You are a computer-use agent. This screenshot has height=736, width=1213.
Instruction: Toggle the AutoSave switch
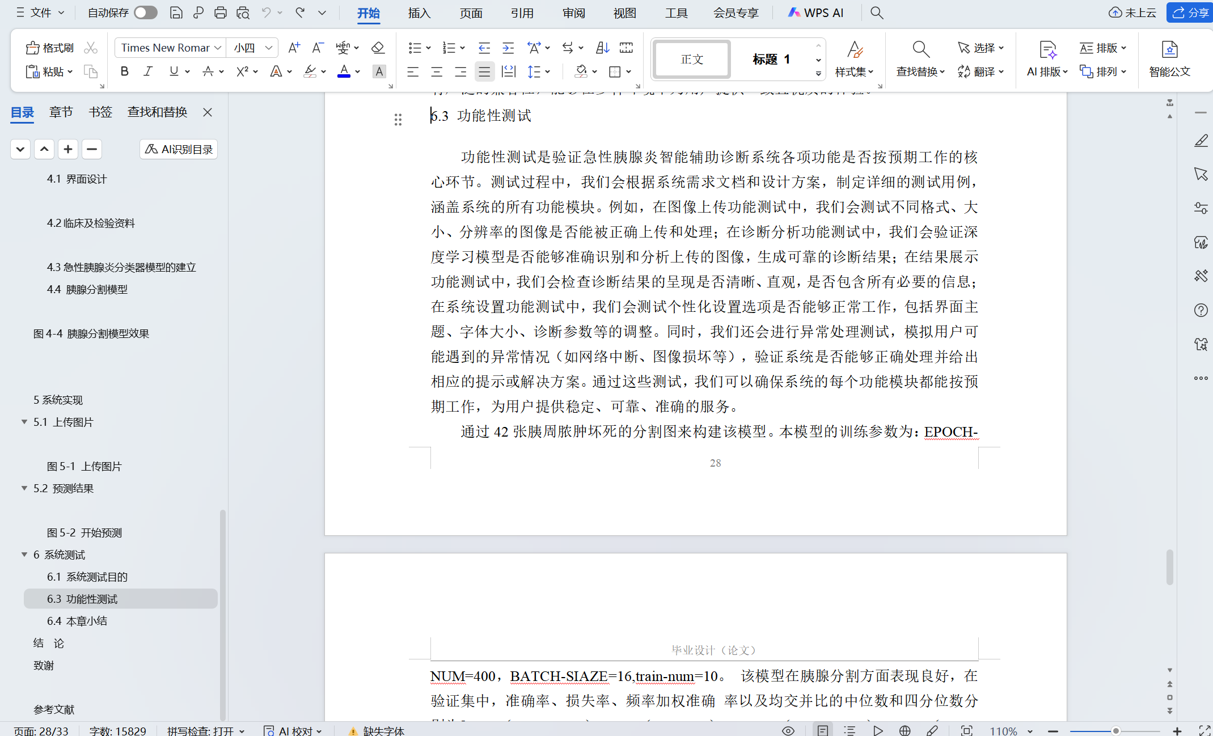pos(146,12)
